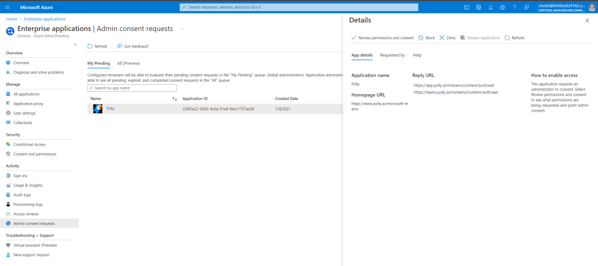Click the Polly app icon in list
This screenshot has width=598, height=266.
coord(98,109)
